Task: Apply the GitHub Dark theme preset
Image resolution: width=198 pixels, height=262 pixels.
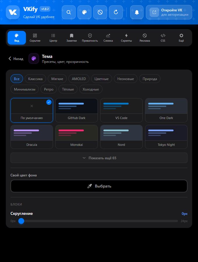Action: [x=77, y=110]
